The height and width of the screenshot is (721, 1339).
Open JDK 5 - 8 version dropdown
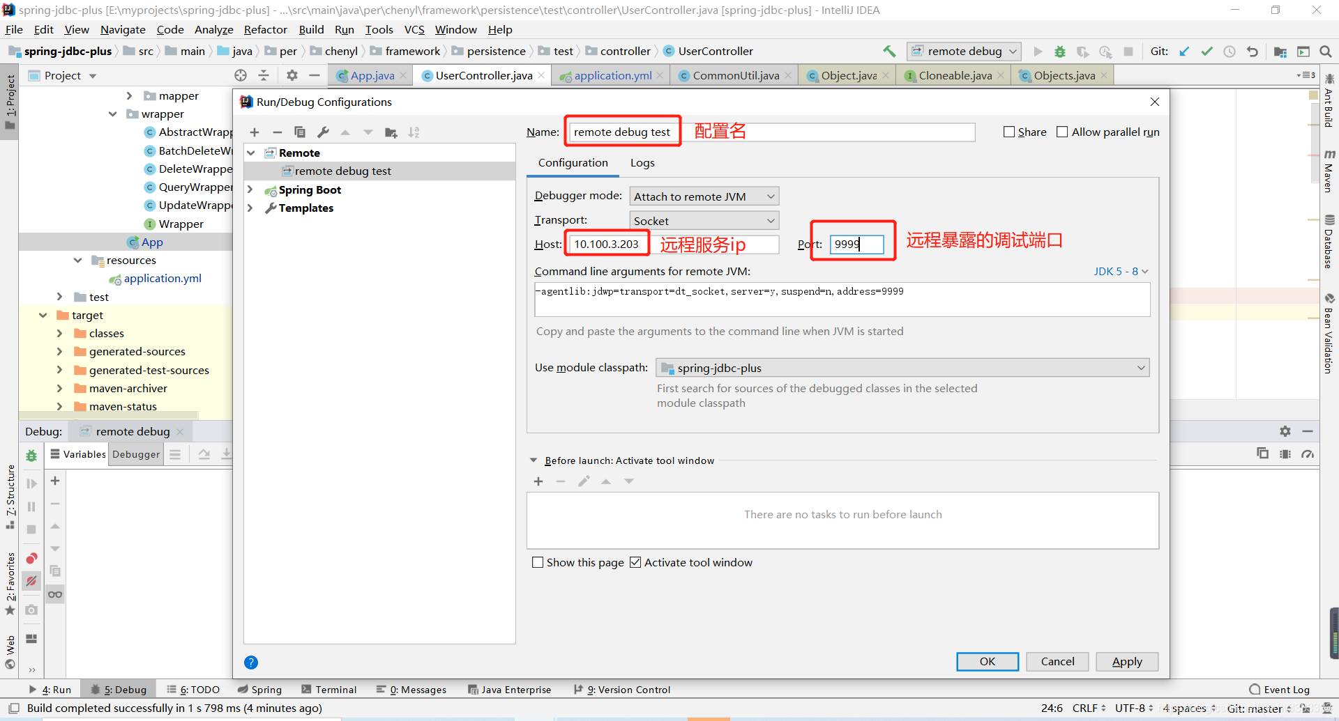pos(1121,271)
